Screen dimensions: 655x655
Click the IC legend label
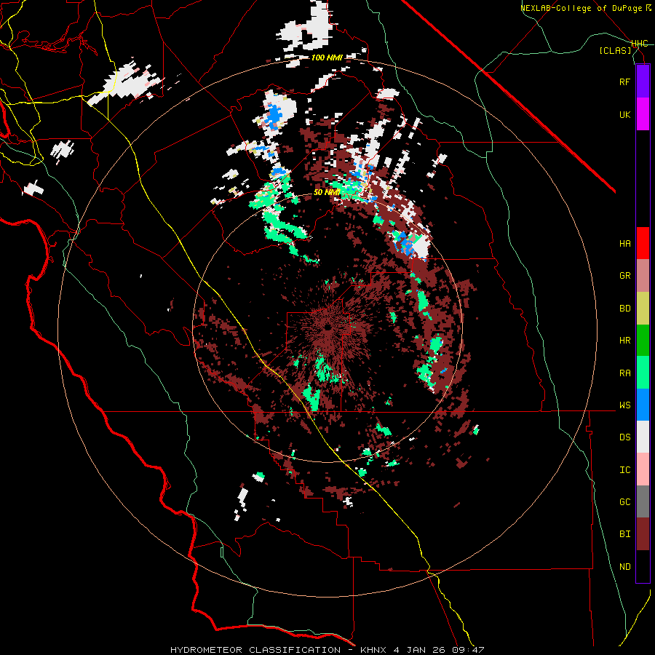coord(624,470)
